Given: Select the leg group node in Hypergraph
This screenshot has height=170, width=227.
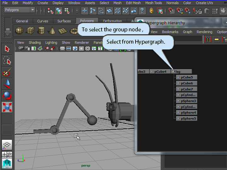Looking at the screenshot, I should [x=182, y=71].
